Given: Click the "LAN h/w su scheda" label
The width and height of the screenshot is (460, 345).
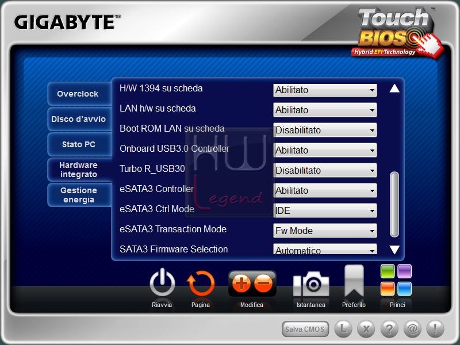Looking at the screenshot, I should 158,108.
